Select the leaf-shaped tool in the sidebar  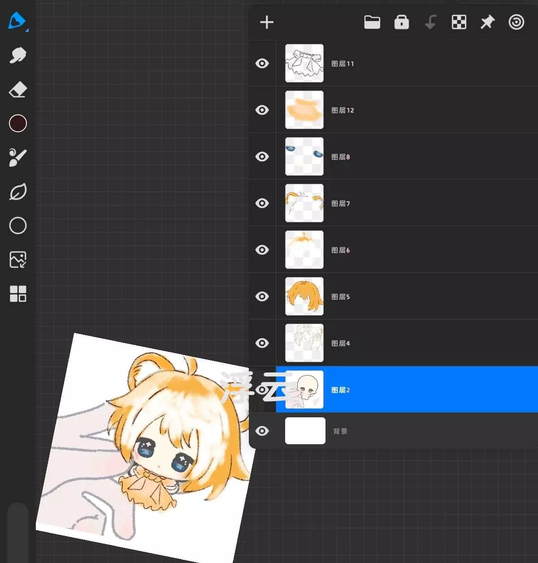(18, 192)
